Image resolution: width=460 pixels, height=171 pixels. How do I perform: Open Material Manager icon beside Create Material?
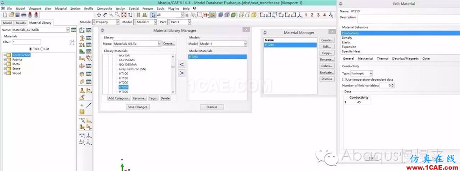coord(88,30)
